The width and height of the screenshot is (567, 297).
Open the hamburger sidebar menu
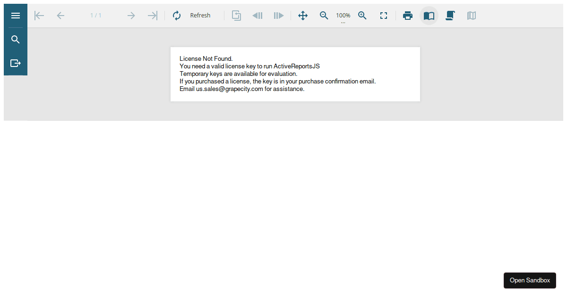pyautogui.click(x=16, y=16)
